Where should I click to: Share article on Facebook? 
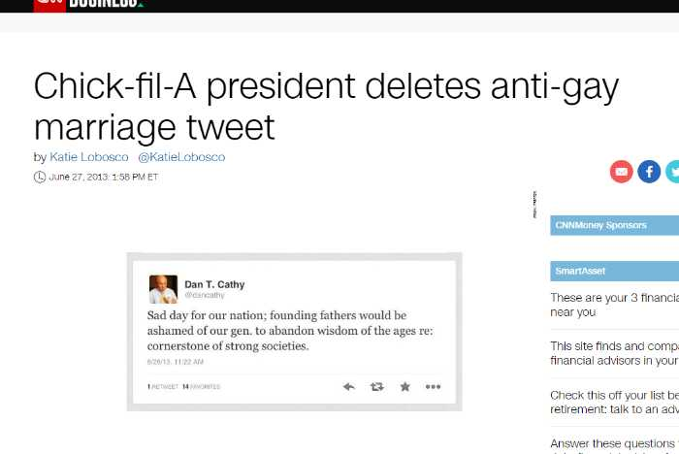649,172
